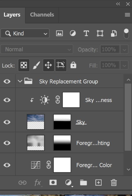Click scroll up arrow in layers list
Image resolution: width=132 pixels, height=196 pixels.
click(128, 80)
